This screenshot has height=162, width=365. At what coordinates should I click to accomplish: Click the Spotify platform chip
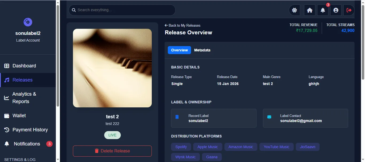tap(181, 147)
